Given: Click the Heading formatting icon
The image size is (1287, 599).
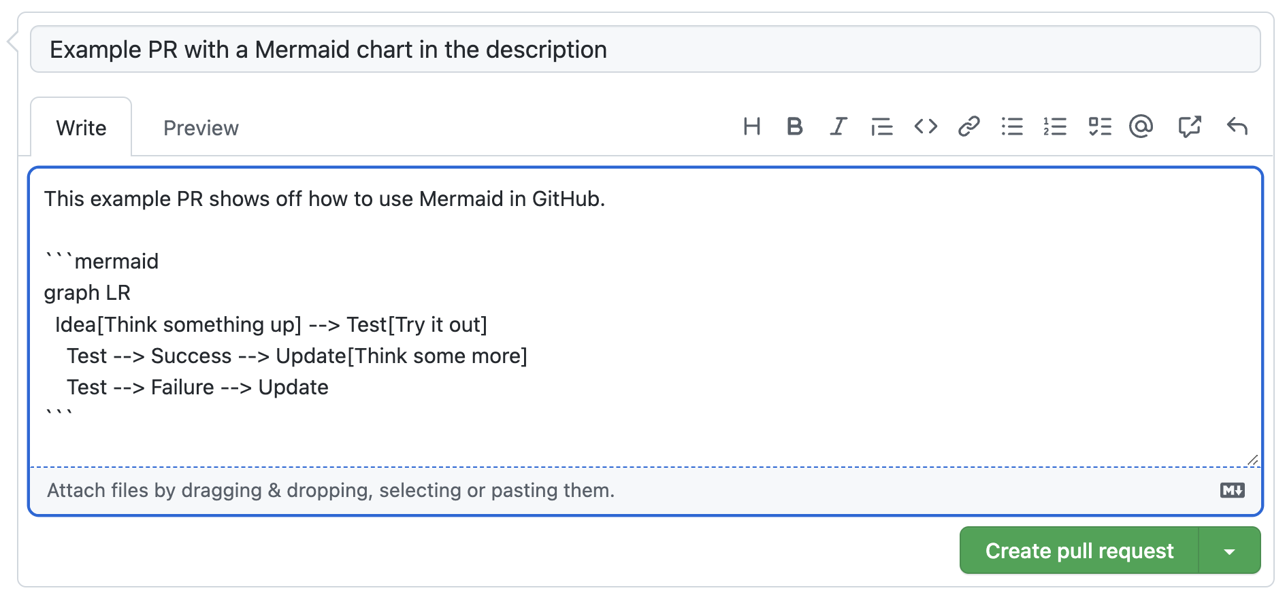Looking at the screenshot, I should 751,126.
